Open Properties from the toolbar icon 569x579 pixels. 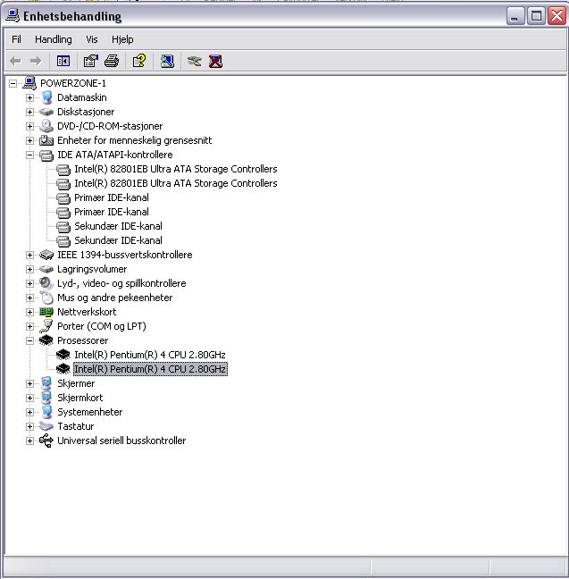tap(90, 61)
